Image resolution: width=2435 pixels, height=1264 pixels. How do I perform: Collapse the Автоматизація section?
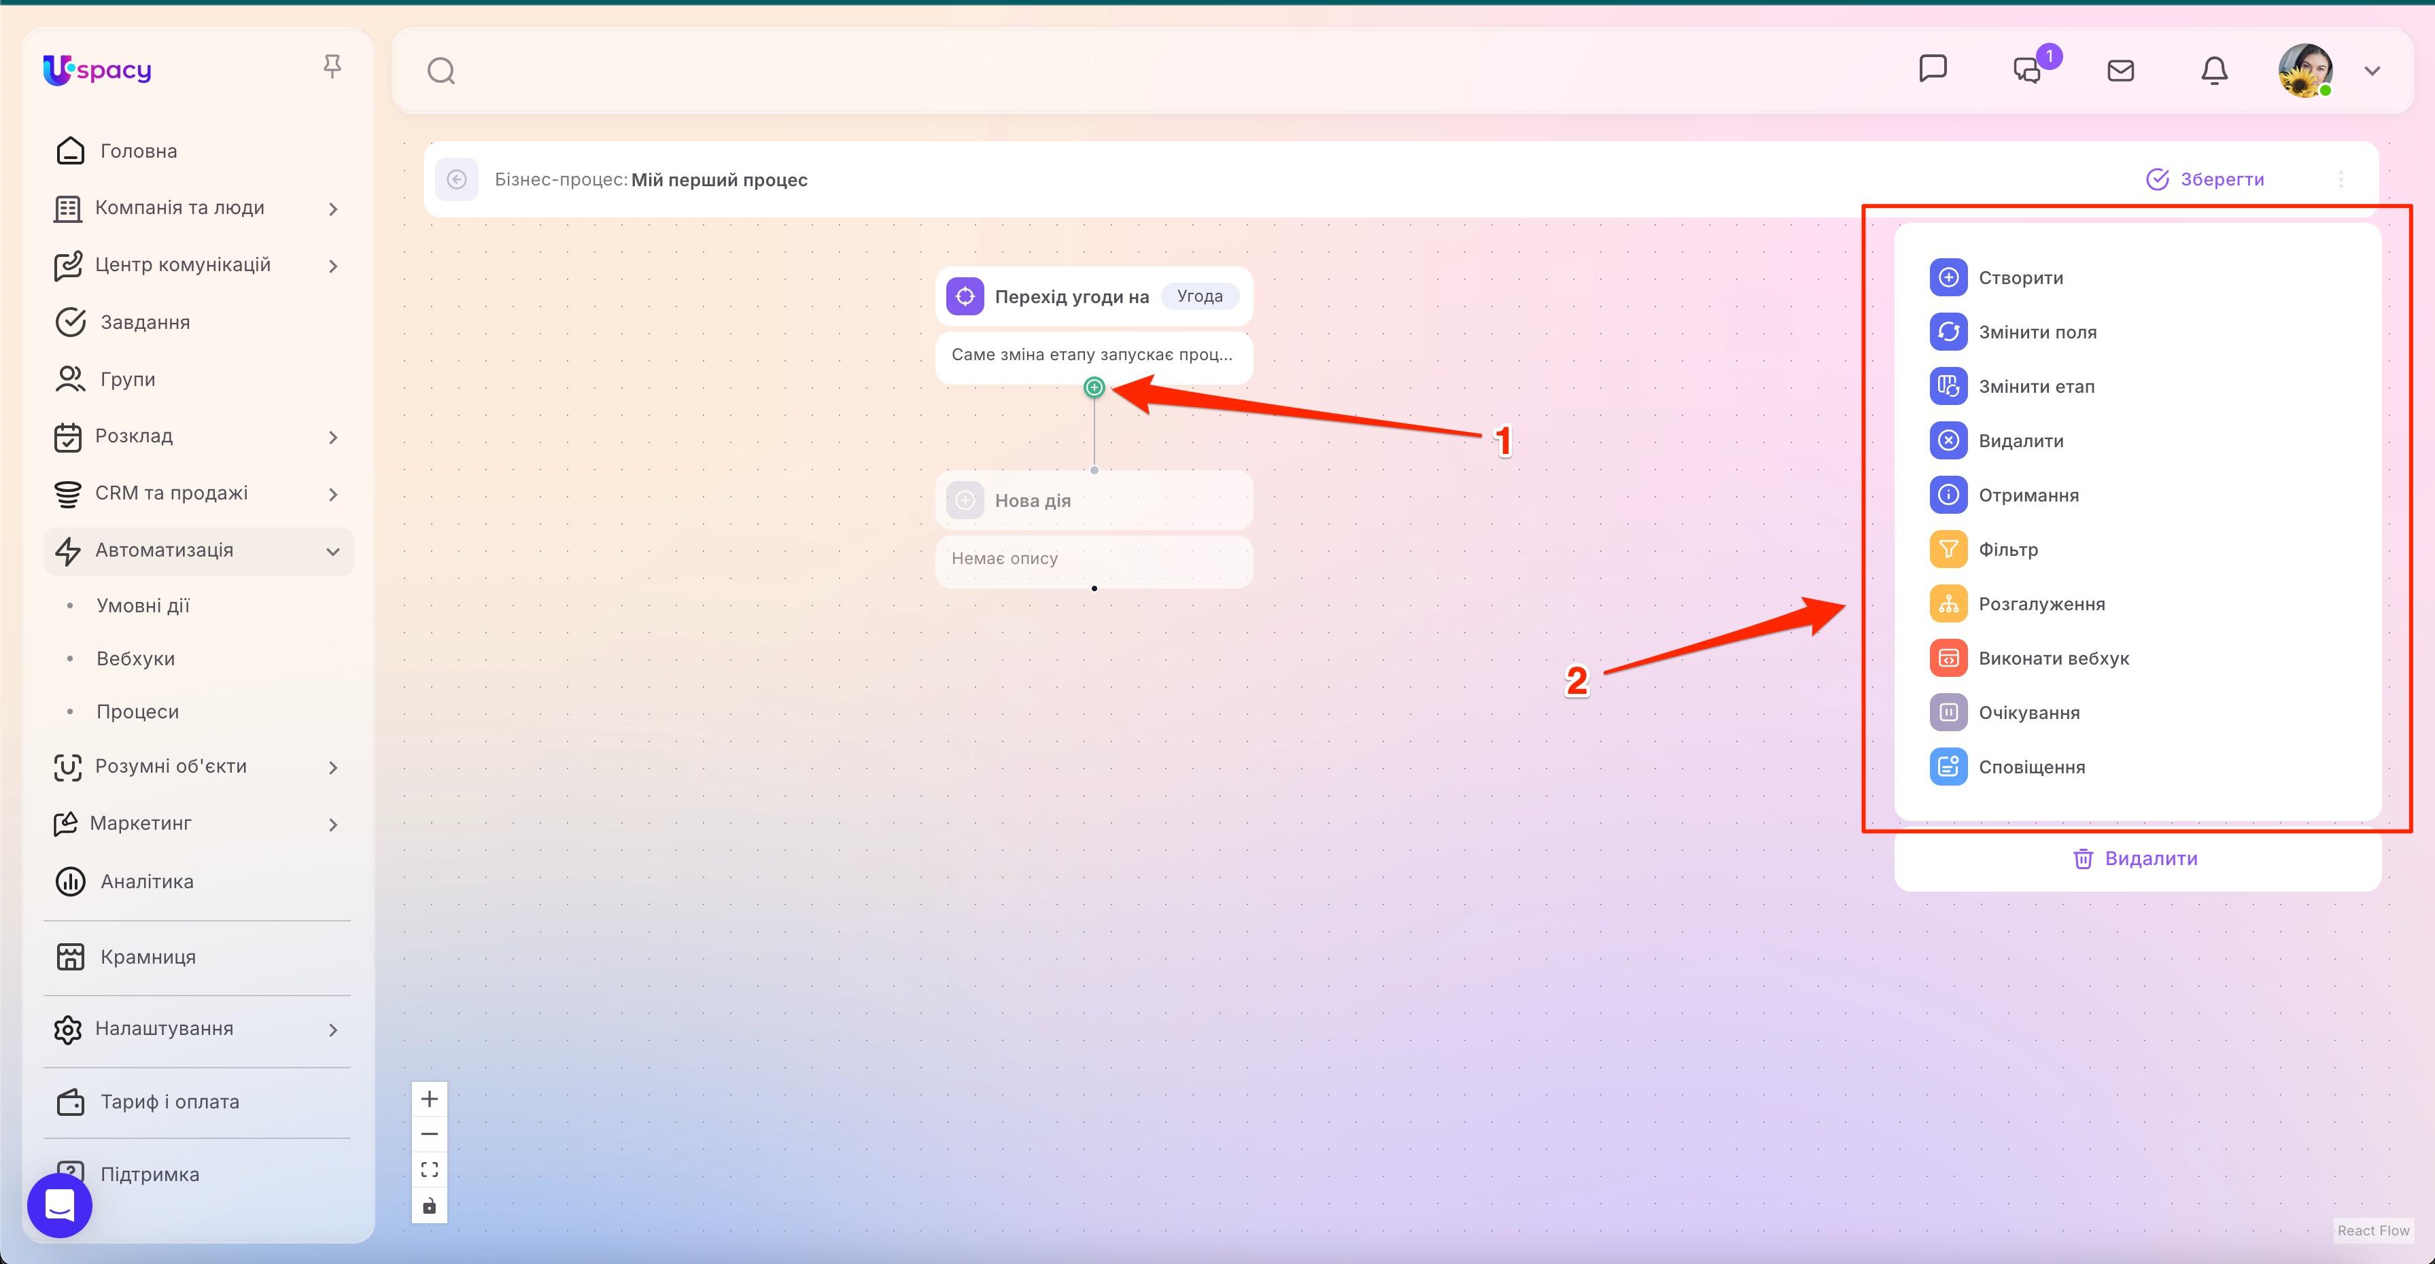(331, 550)
